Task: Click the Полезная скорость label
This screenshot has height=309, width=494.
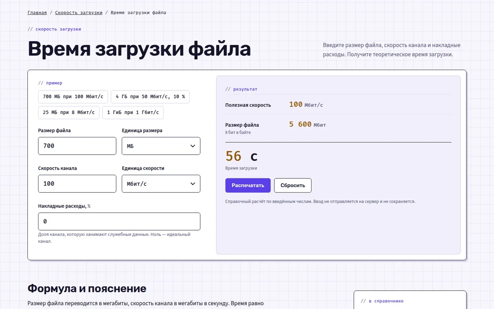Action: click(248, 105)
